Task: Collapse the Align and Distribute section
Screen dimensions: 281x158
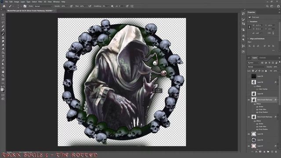Action: point(249,39)
